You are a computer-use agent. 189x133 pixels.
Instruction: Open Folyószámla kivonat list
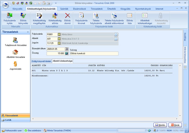pos(81,18)
